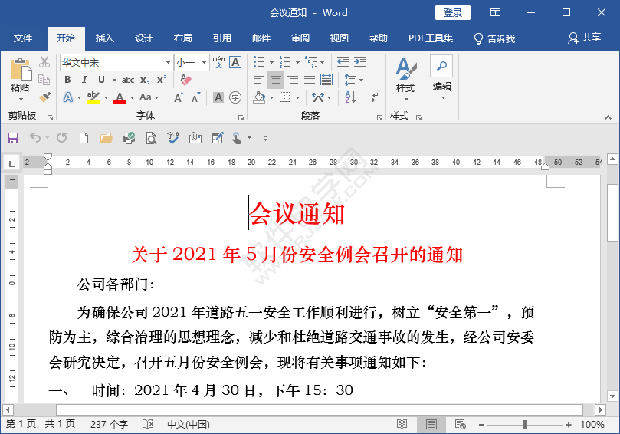Viewport: 620px width, 434px height.
Task: Open the 样式 styles gallery
Action: click(x=405, y=79)
